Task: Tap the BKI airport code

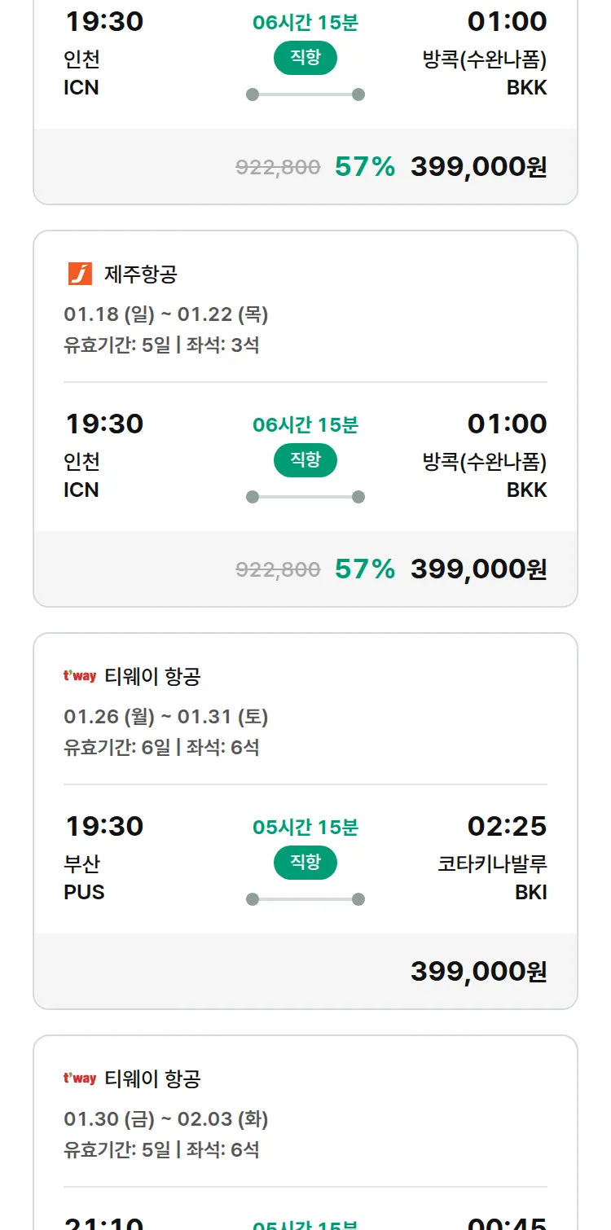Action: coord(530,892)
